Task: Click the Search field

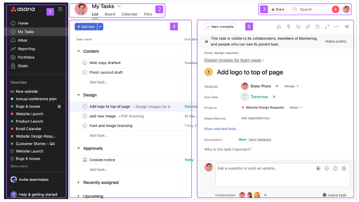Action: click(x=310, y=10)
